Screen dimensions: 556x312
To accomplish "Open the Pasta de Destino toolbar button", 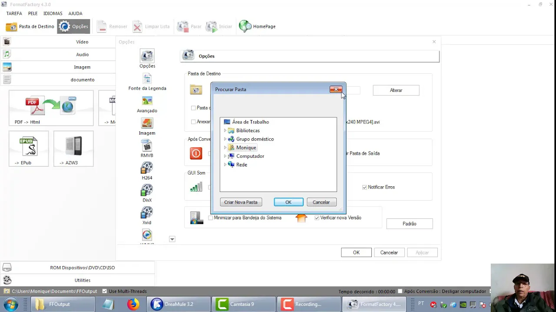I will (30, 26).
